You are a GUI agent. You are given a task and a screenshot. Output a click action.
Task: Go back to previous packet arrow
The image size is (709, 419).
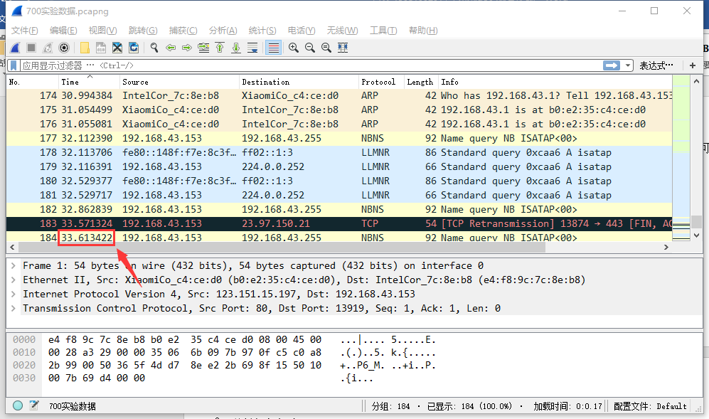coord(171,48)
